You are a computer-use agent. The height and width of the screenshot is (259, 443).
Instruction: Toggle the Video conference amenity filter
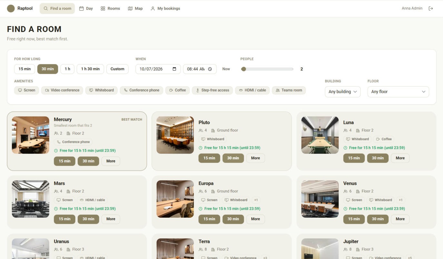tap(62, 90)
